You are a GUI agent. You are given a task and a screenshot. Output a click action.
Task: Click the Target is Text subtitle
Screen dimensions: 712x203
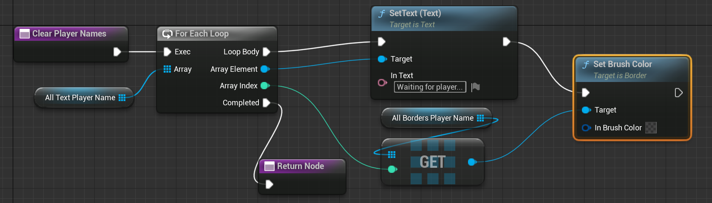pyautogui.click(x=412, y=25)
